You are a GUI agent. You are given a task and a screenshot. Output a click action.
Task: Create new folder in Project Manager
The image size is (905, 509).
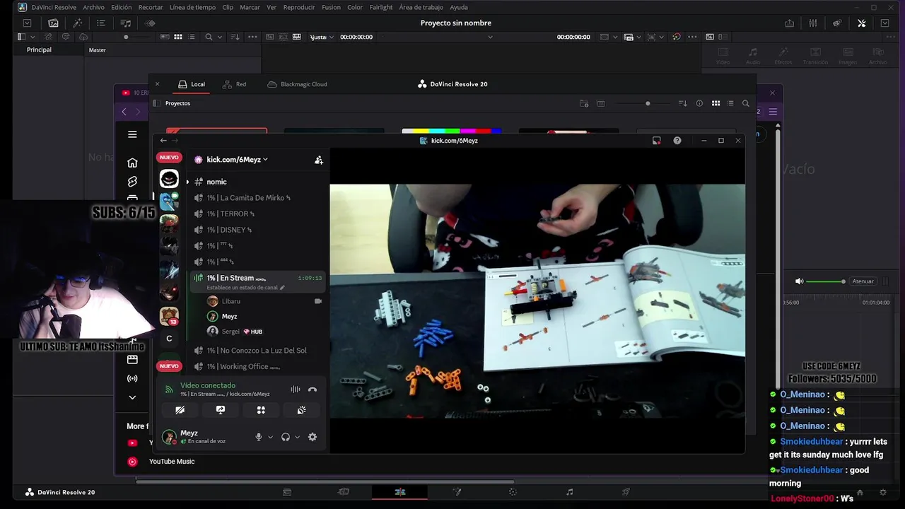point(584,103)
